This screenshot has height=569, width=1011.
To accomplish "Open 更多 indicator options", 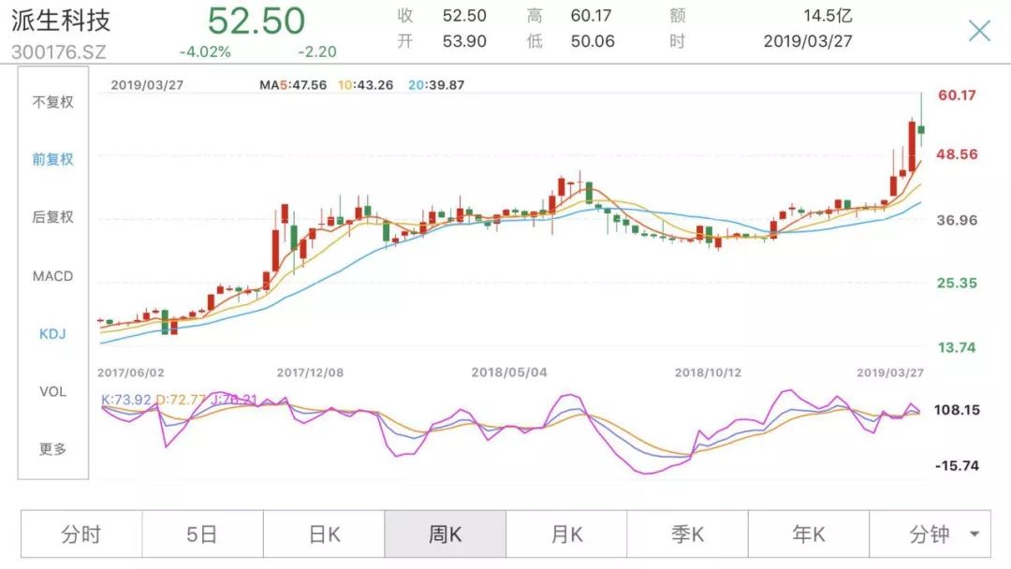I will point(52,448).
